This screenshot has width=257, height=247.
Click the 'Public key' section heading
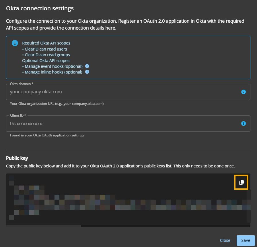(x=17, y=158)
